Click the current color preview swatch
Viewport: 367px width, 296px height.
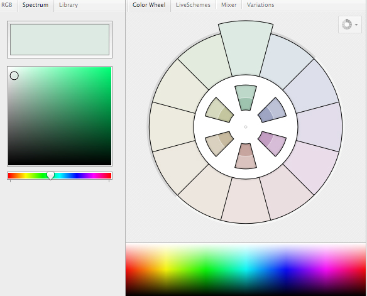tap(60, 40)
